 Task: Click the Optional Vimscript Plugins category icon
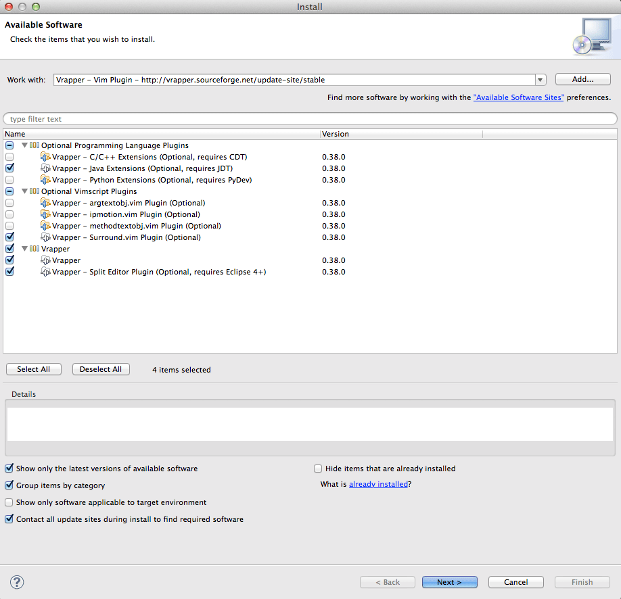click(34, 191)
